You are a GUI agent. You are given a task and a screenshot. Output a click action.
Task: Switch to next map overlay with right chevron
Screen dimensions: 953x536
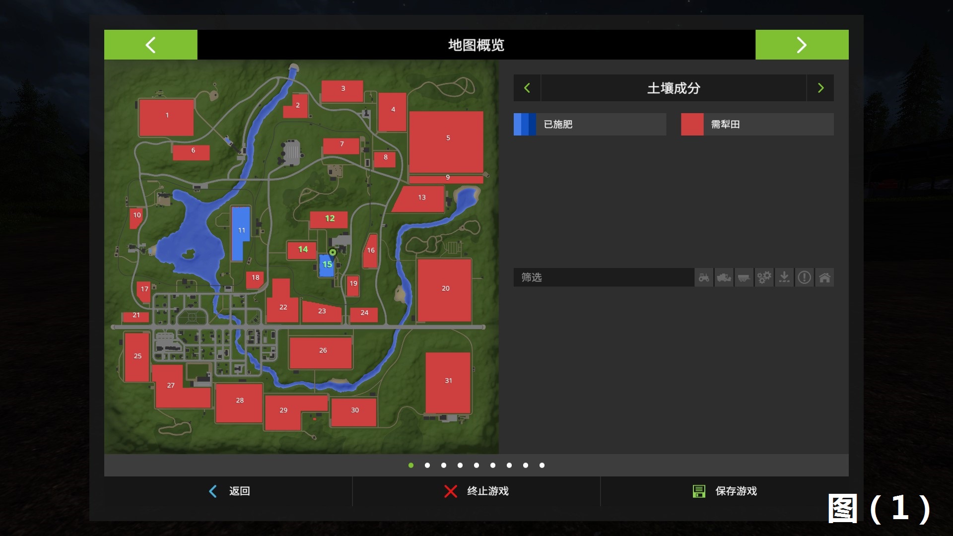(x=820, y=88)
